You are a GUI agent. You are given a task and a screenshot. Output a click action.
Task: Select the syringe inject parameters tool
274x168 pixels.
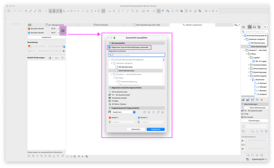tap(35, 11)
